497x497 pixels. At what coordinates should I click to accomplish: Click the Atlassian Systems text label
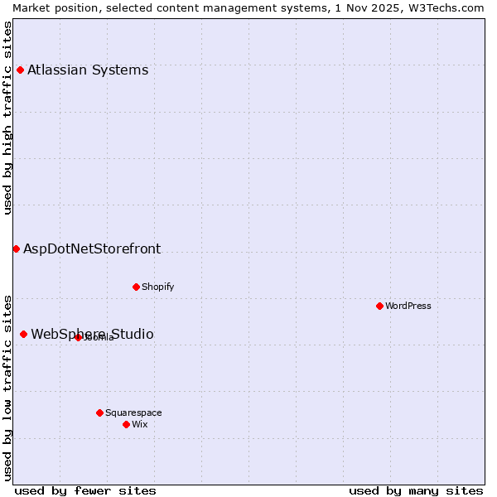point(88,70)
